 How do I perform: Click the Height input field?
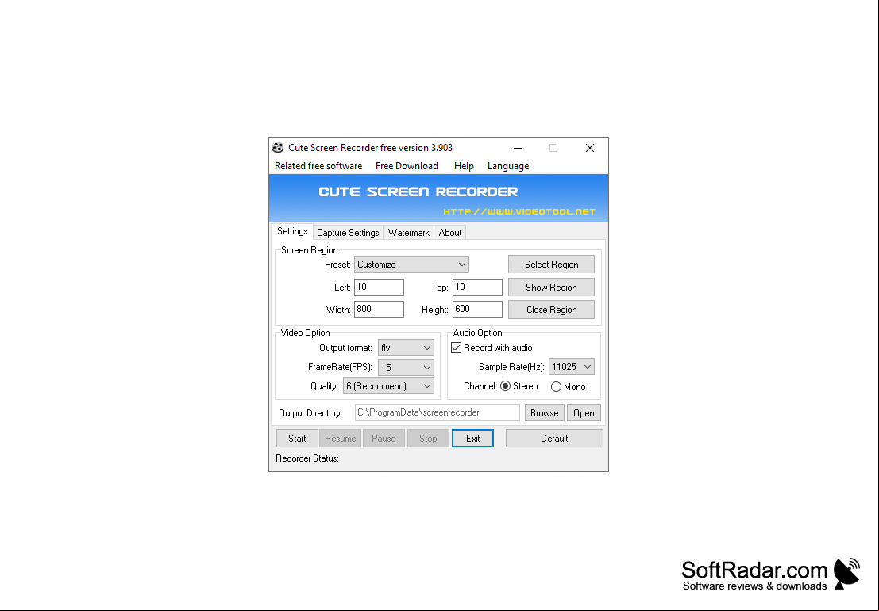(x=478, y=309)
